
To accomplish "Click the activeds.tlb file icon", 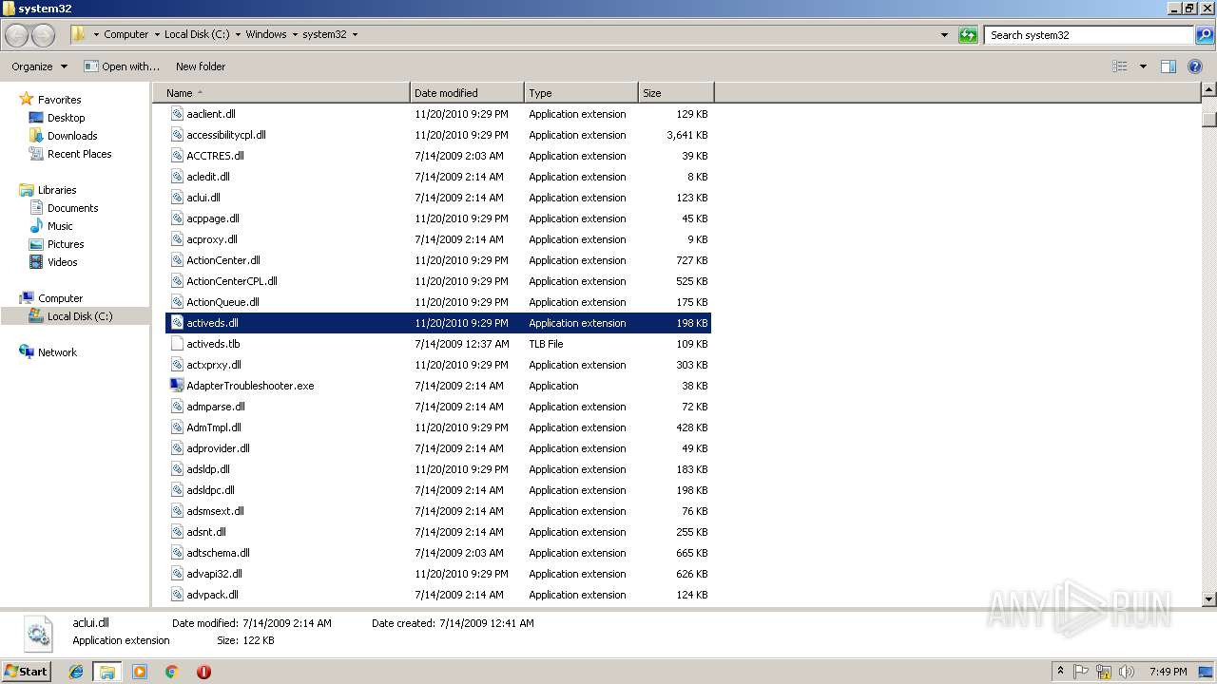I will click(x=177, y=344).
